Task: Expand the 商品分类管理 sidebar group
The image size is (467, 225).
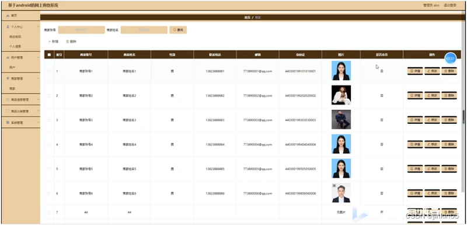Action: pos(20,111)
